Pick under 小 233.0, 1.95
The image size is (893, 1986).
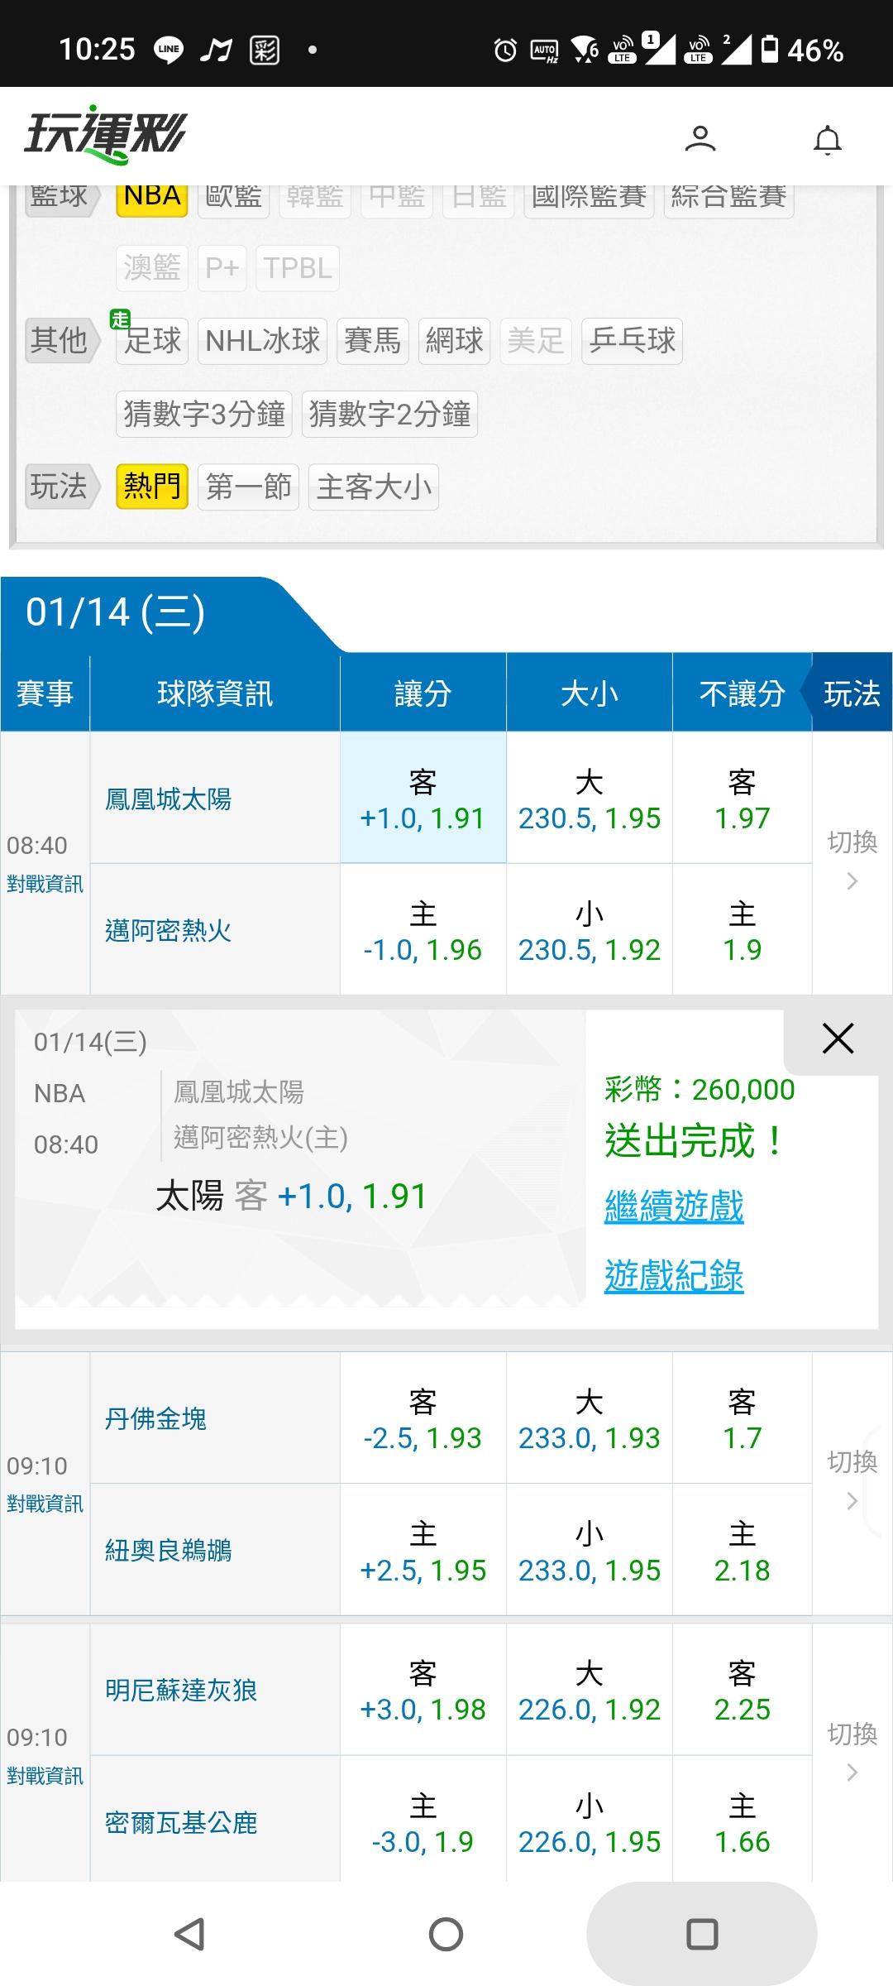[x=590, y=1550]
